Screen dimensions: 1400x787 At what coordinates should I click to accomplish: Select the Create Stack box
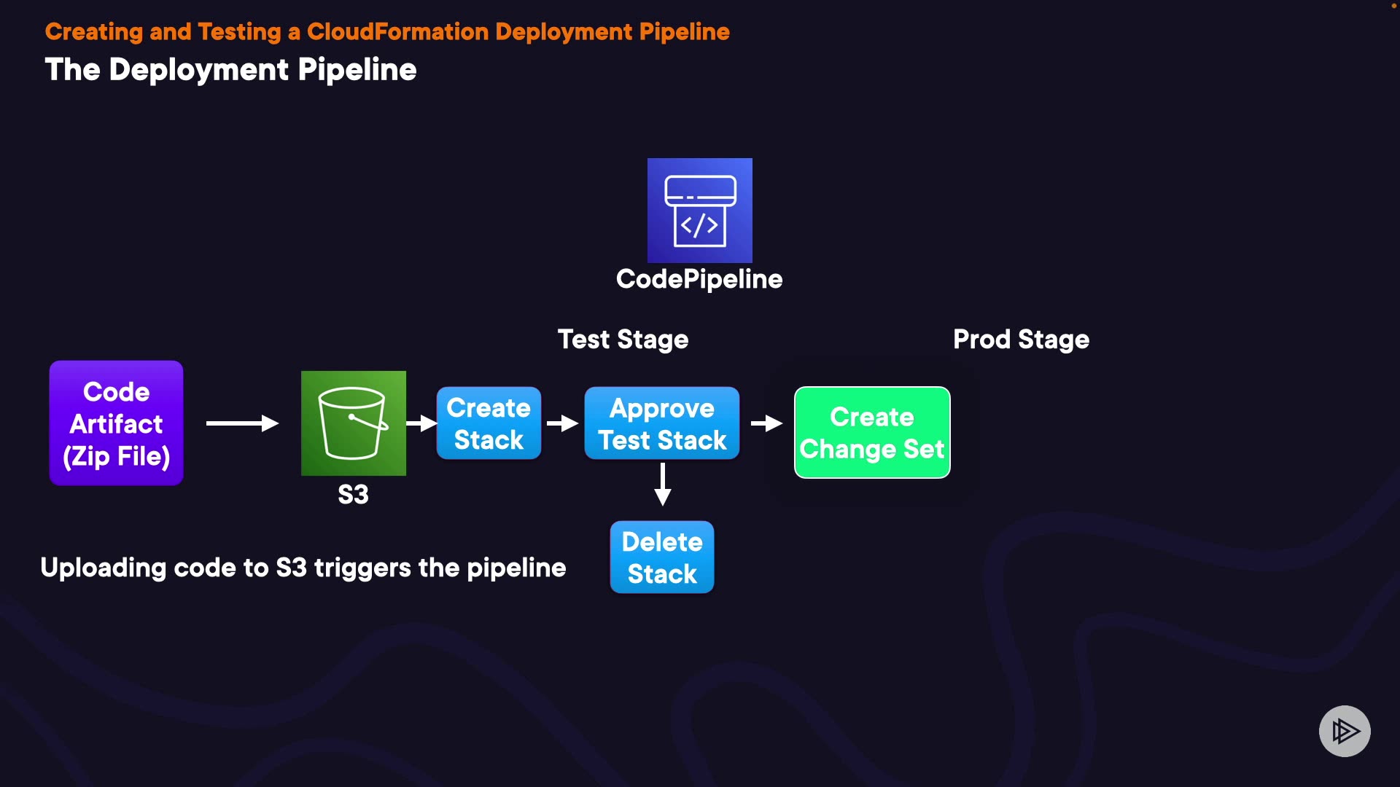(x=489, y=423)
